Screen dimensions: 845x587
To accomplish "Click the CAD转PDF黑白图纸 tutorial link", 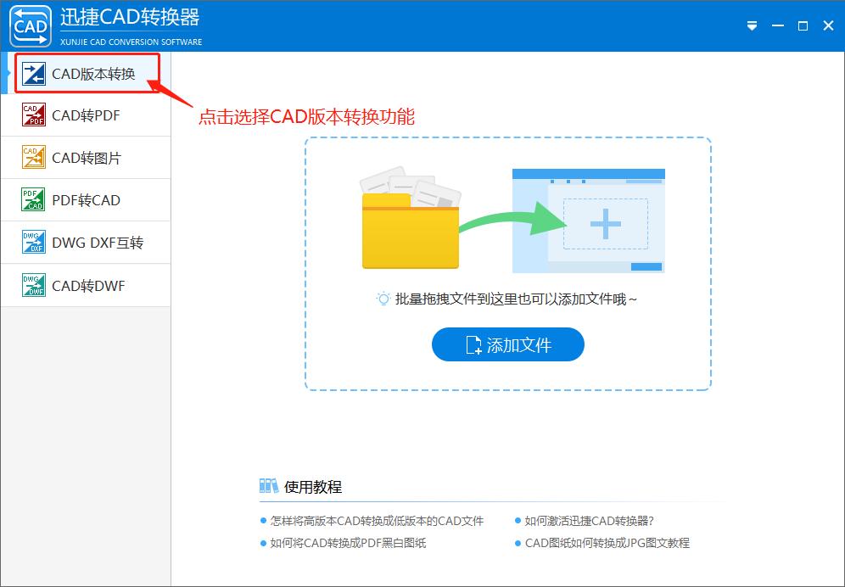I will pyautogui.click(x=349, y=543).
